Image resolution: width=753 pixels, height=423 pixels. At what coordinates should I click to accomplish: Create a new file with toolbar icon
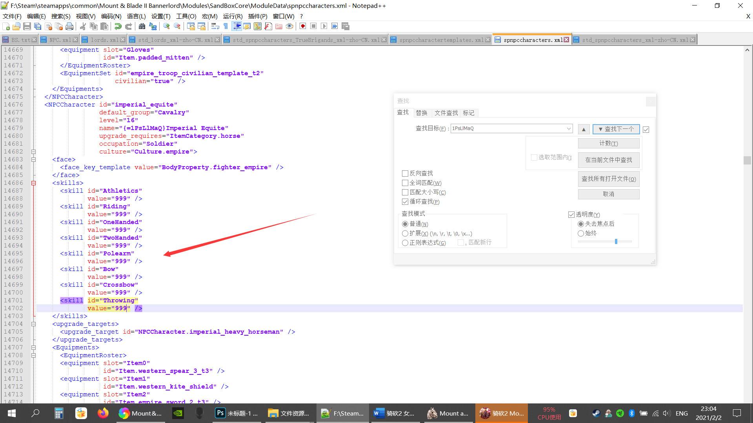[6, 26]
